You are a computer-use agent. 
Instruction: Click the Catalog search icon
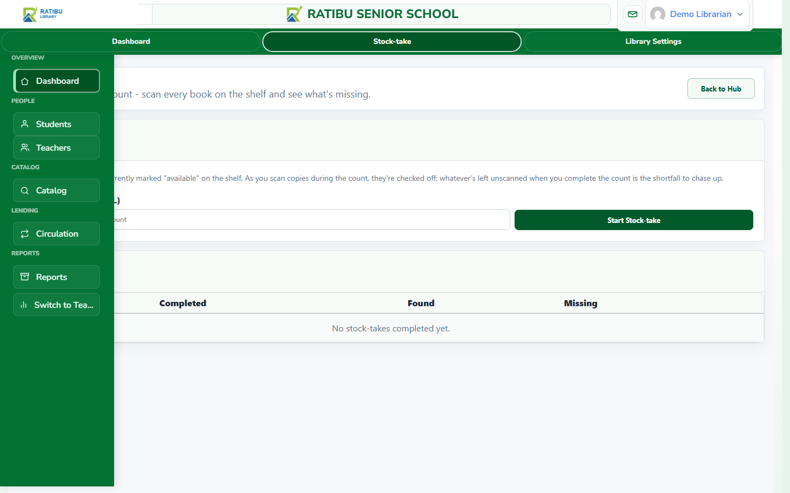[25, 191]
